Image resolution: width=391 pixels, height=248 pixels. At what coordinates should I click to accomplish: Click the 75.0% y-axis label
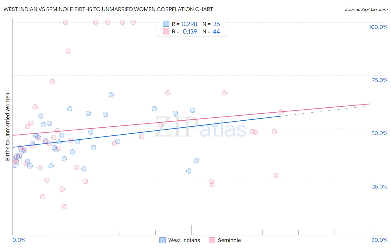click(380, 80)
